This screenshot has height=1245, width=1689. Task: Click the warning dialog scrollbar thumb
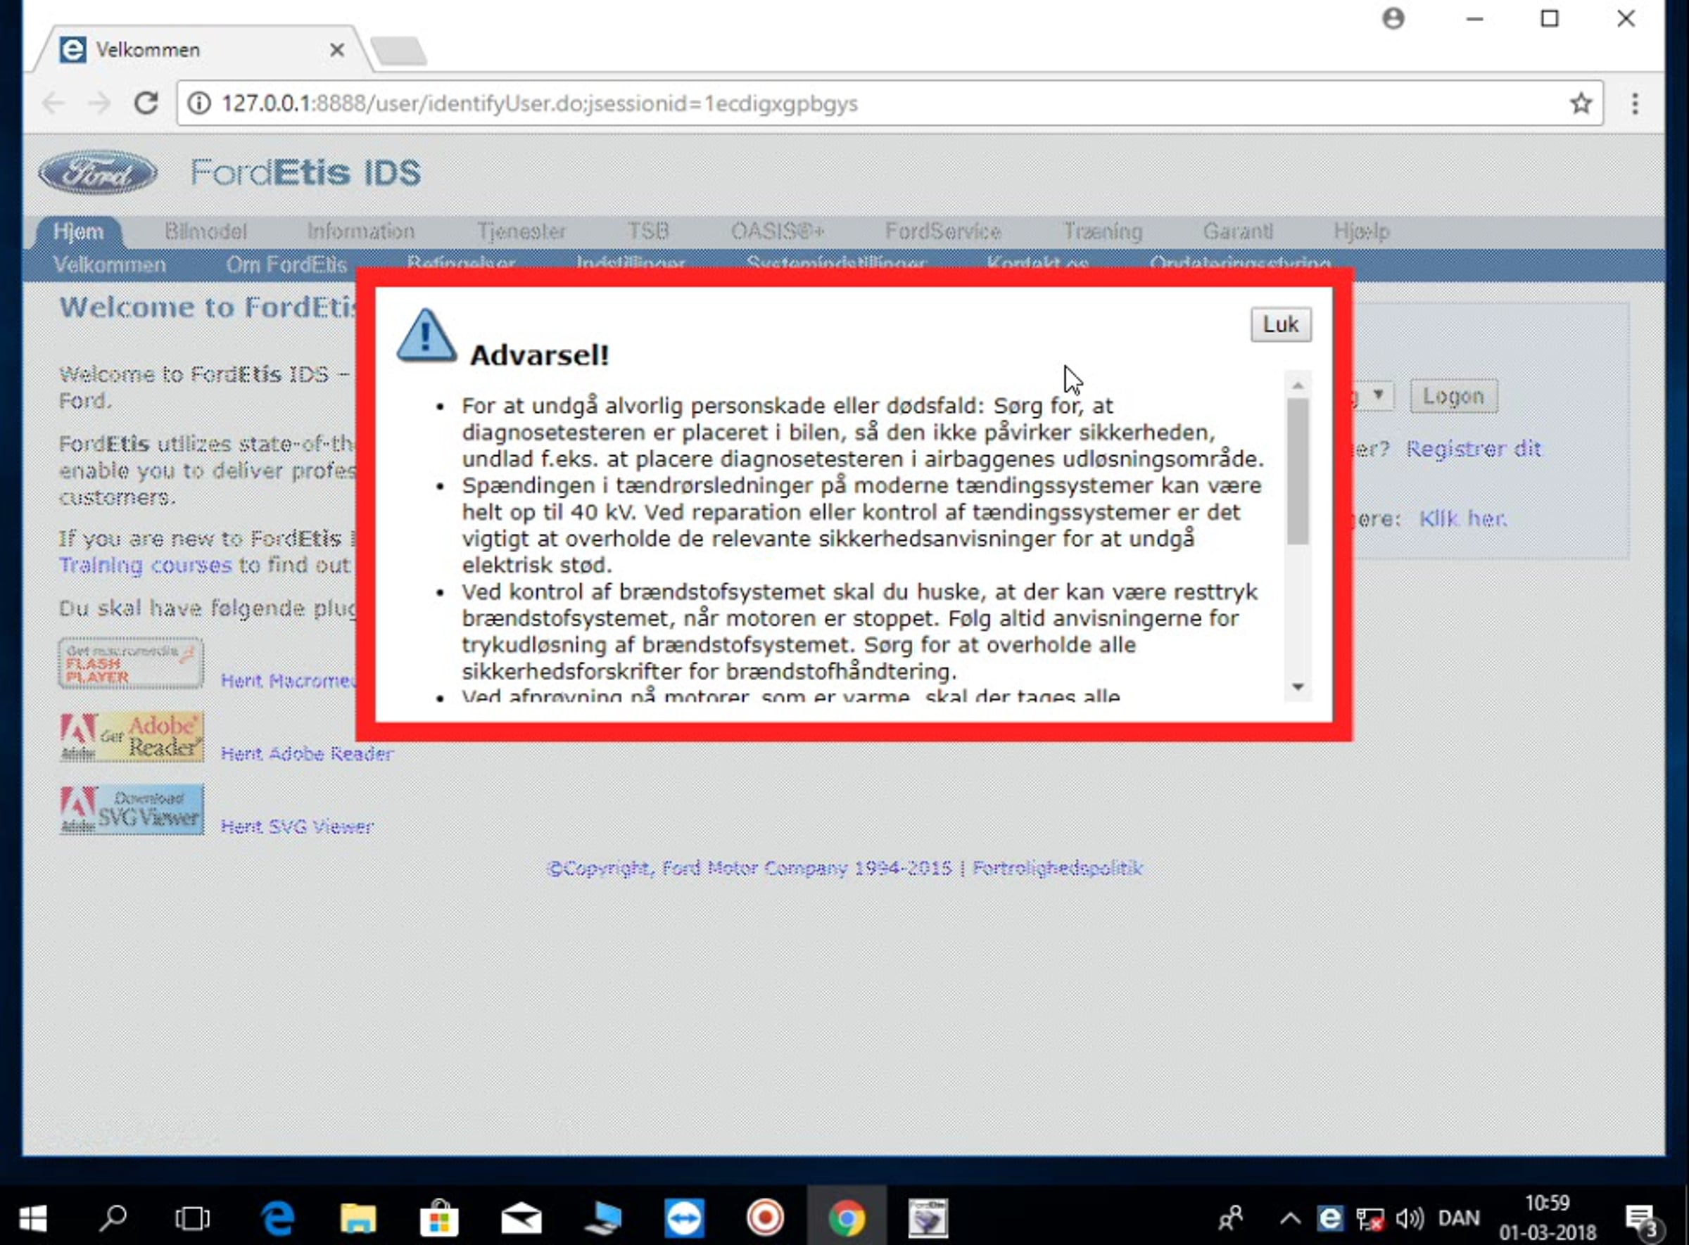(1298, 471)
